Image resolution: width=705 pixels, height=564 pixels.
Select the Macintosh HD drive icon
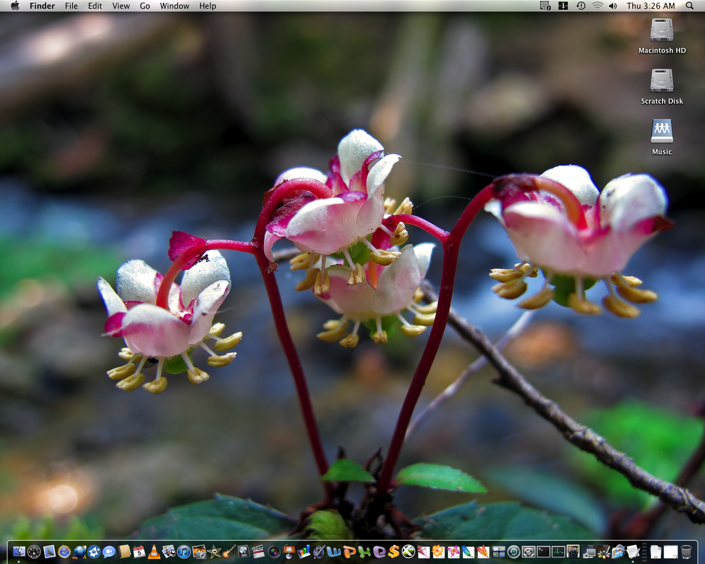(662, 30)
